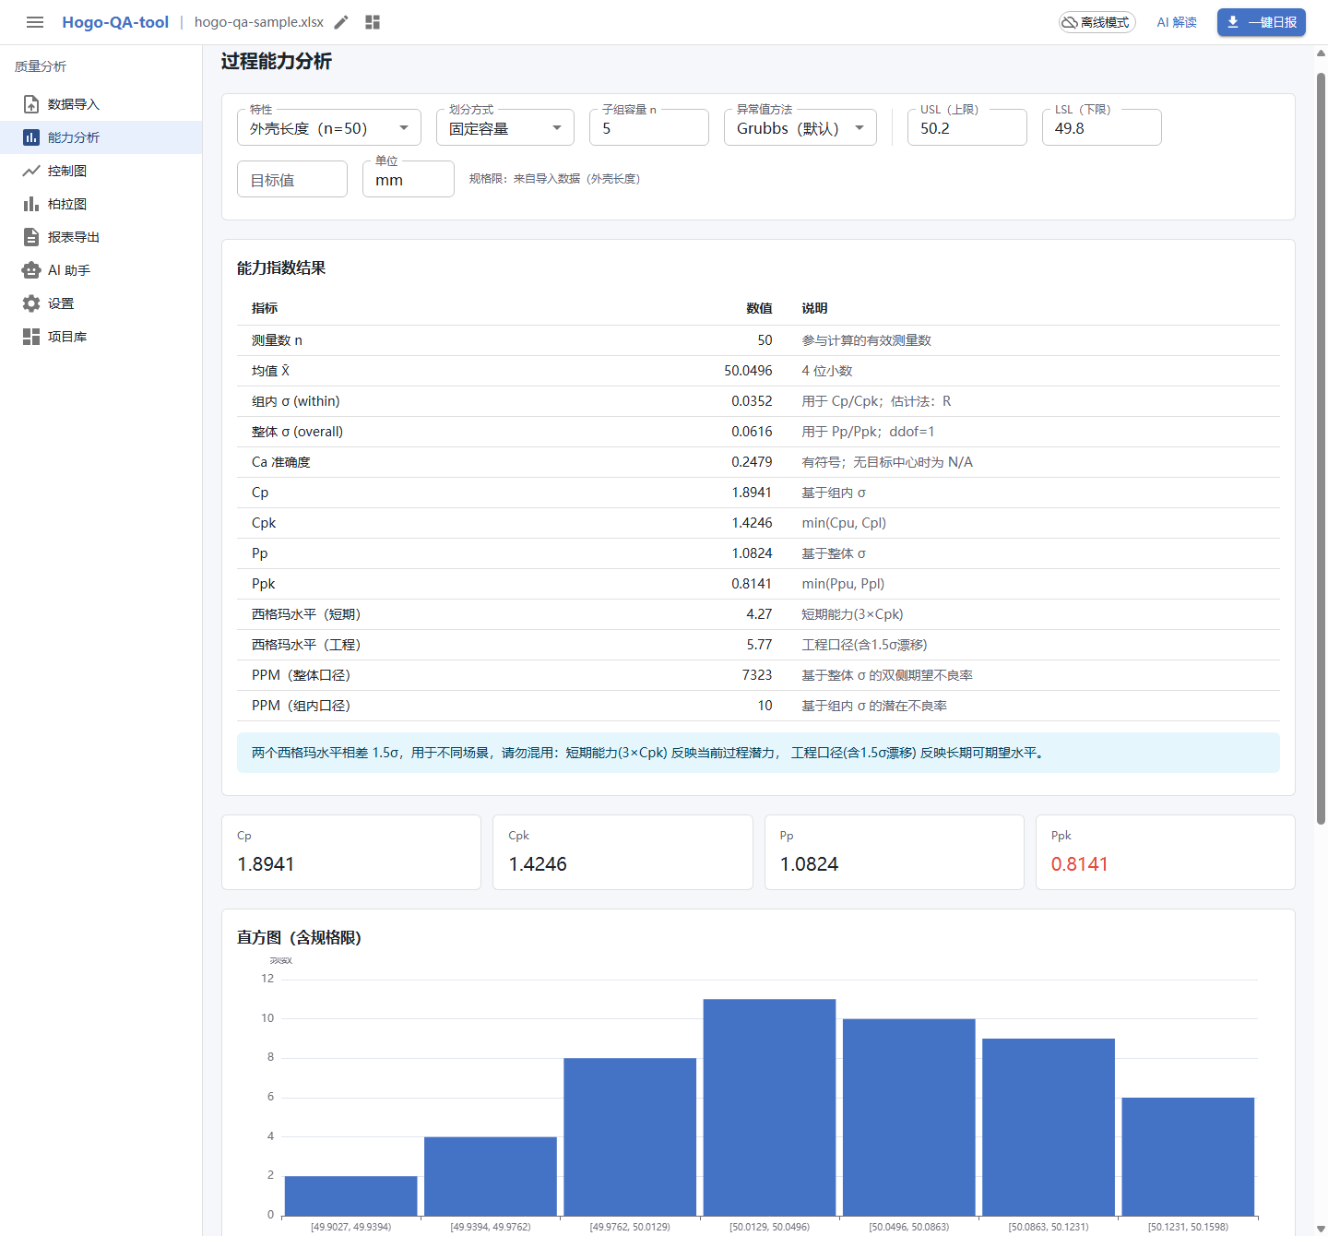Open 设置 from the sidebar

pos(101,303)
